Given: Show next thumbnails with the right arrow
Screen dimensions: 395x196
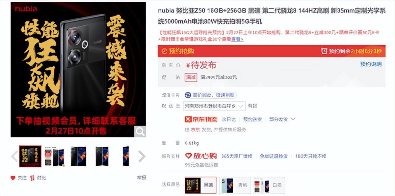Looking at the screenshot, I should coord(142,156).
